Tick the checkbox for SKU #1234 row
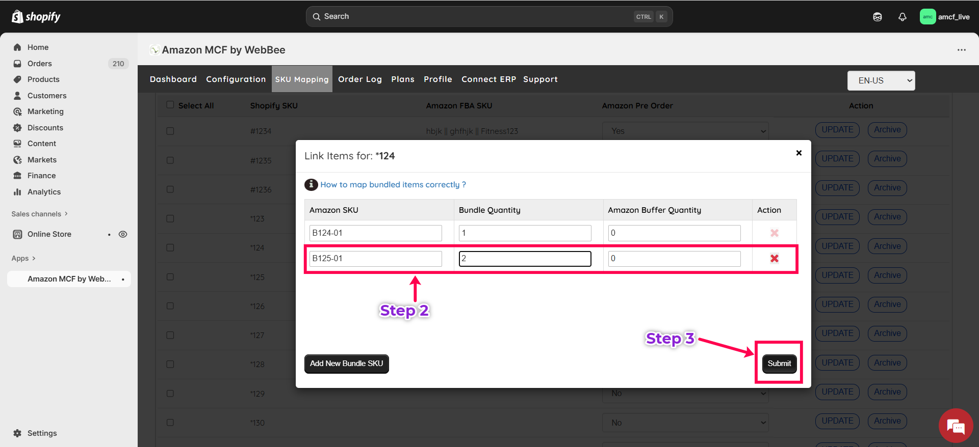 [170, 131]
